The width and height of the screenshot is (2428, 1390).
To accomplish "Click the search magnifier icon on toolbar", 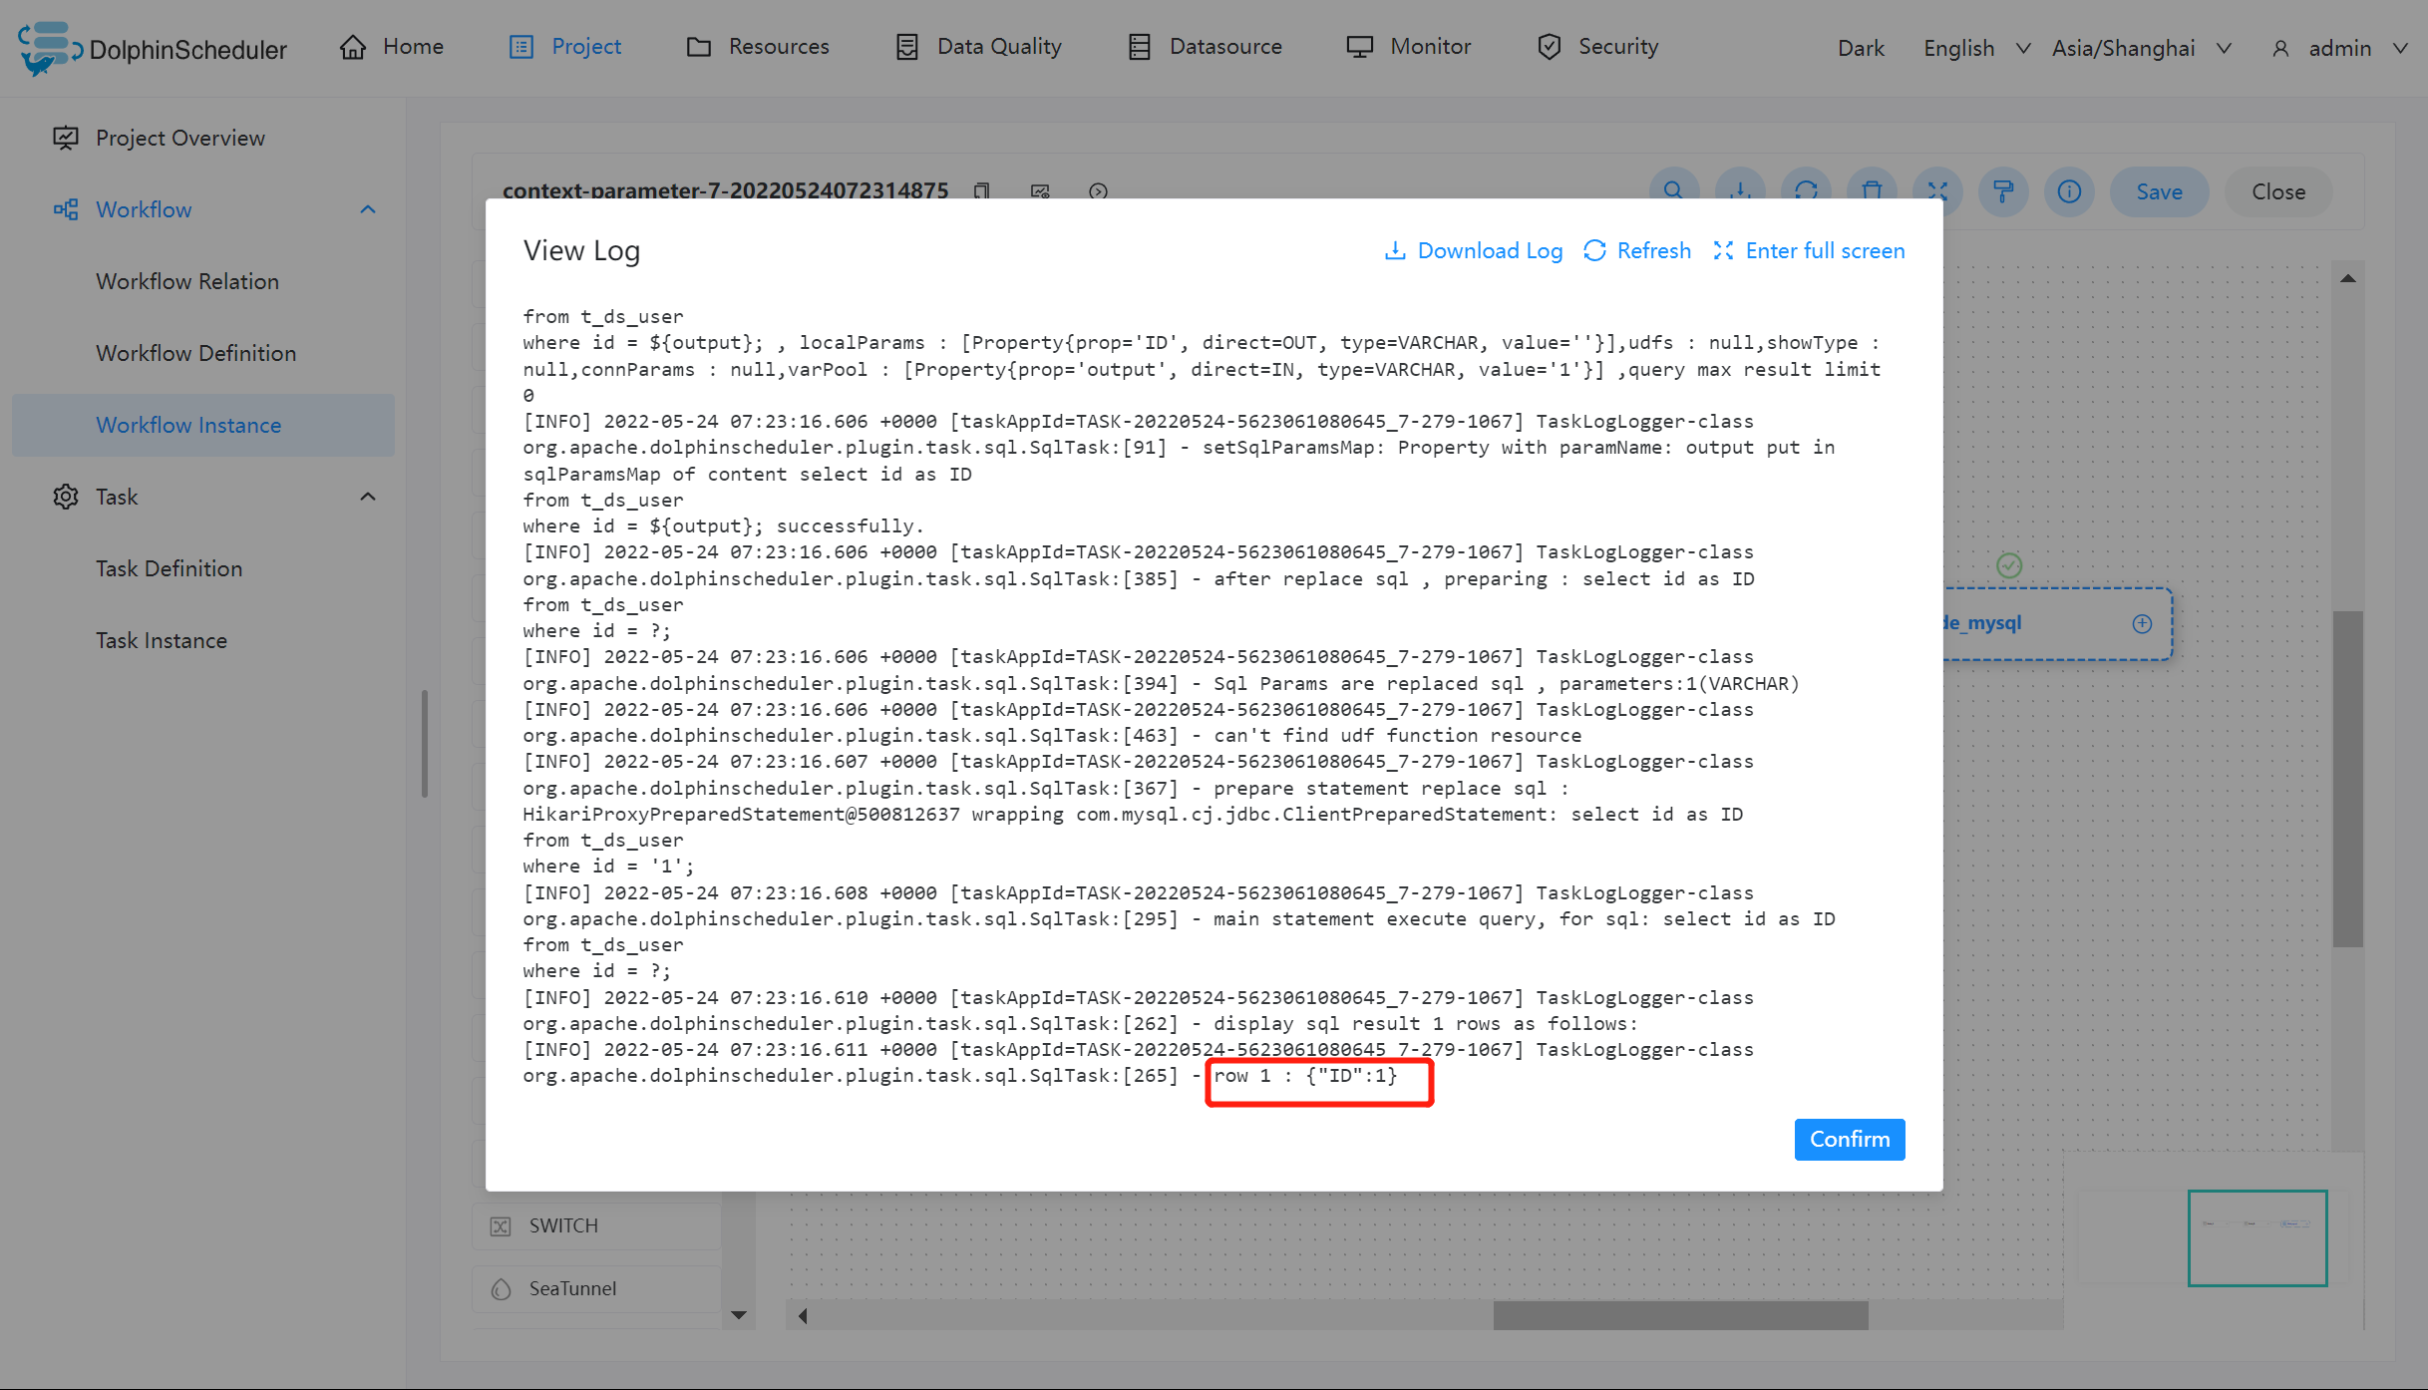I will [1672, 190].
